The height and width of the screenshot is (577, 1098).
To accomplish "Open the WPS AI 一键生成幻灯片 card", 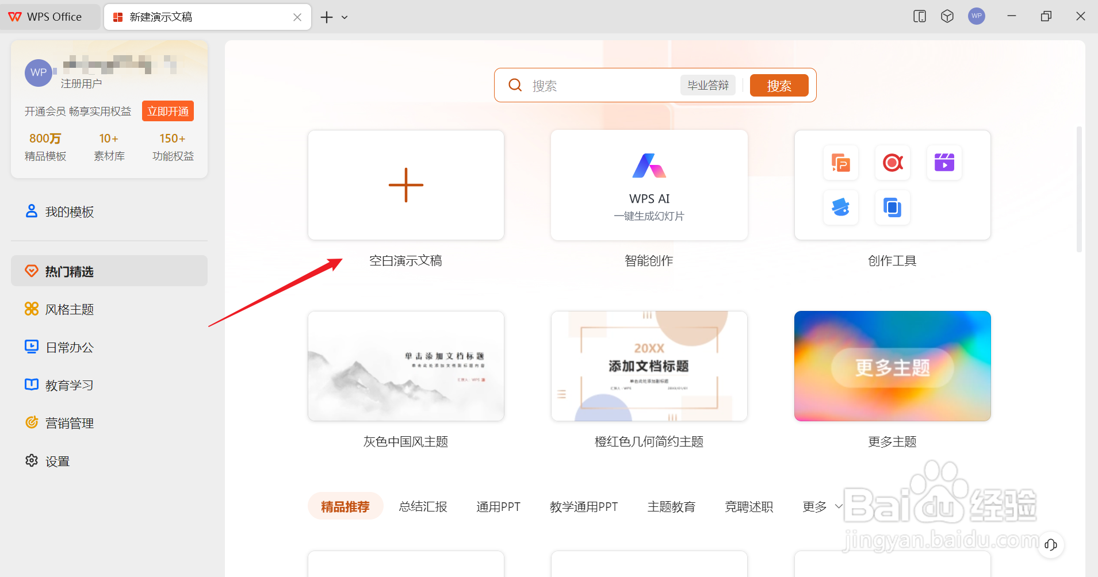I will (x=649, y=185).
